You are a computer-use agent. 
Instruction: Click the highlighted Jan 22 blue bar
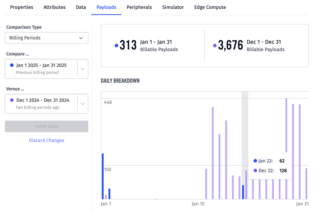click(x=243, y=192)
